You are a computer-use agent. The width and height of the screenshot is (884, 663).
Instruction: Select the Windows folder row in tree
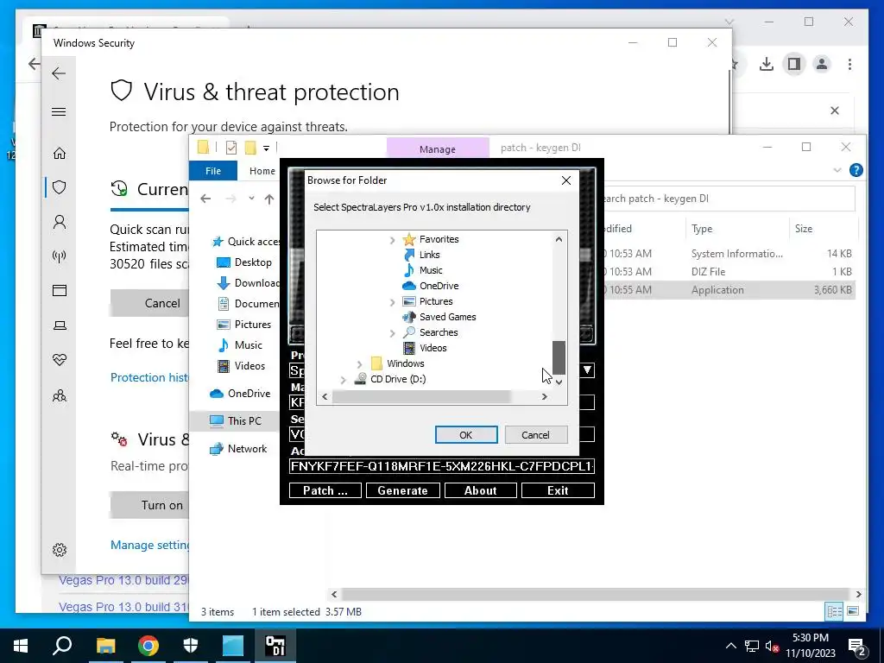pos(397,363)
